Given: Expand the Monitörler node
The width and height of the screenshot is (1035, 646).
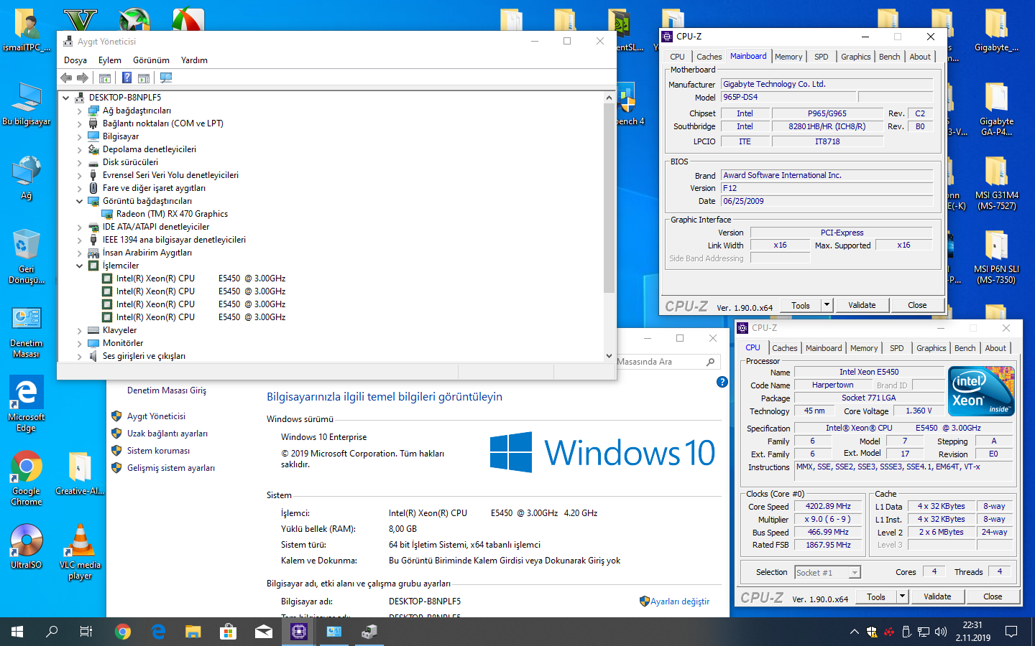Looking at the screenshot, I should click(x=79, y=344).
